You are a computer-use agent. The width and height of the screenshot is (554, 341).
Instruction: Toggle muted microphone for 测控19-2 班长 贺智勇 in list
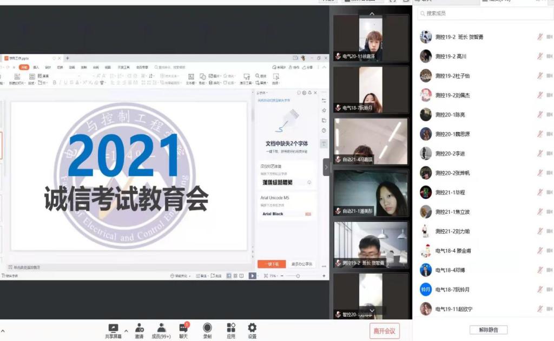point(539,37)
